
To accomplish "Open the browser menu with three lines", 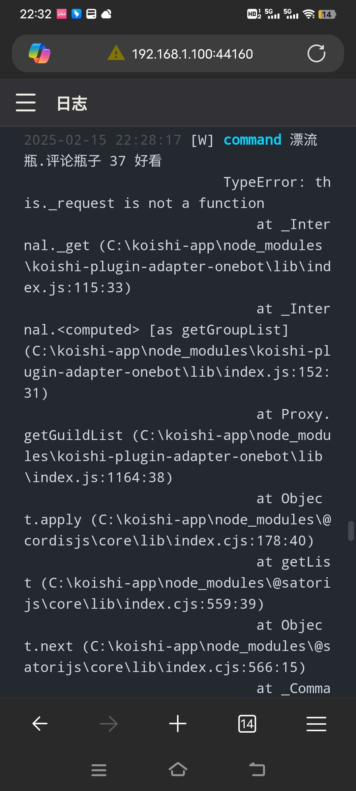I will [316, 724].
